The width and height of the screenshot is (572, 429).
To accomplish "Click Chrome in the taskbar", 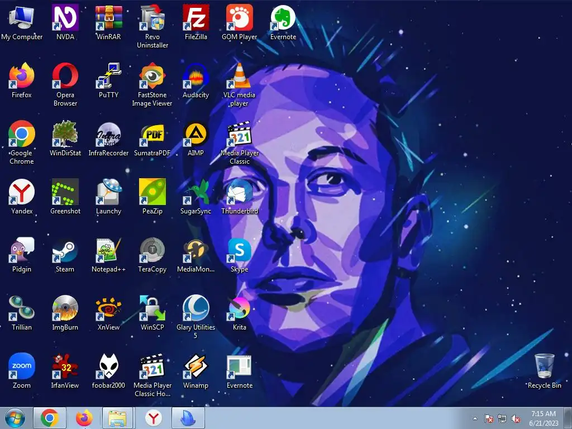I will point(50,418).
